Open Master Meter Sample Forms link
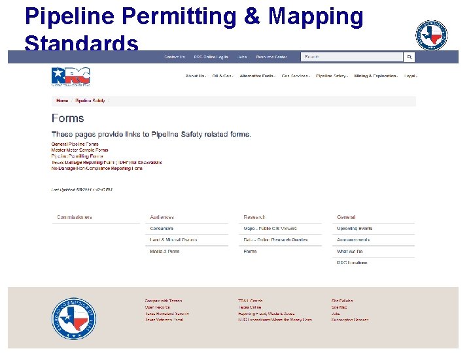Screen dimensions: 471x353 pyautogui.click(x=80, y=150)
